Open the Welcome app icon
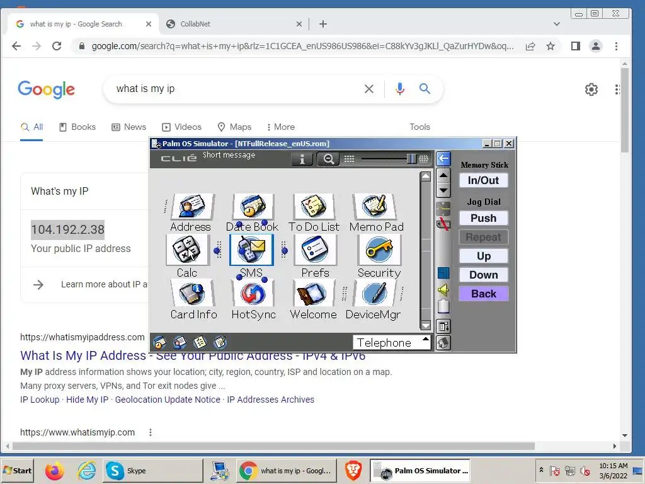 [x=313, y=293]
